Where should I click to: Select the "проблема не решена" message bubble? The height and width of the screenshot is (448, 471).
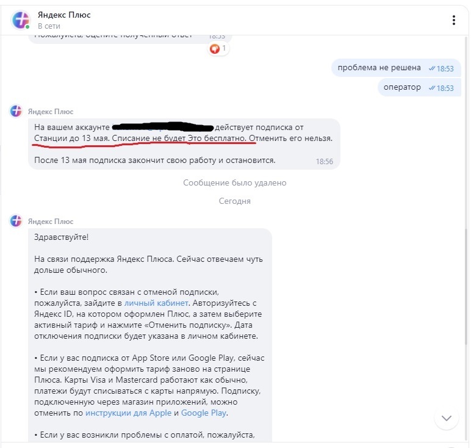pyautogui.click(x=379, y=68)
